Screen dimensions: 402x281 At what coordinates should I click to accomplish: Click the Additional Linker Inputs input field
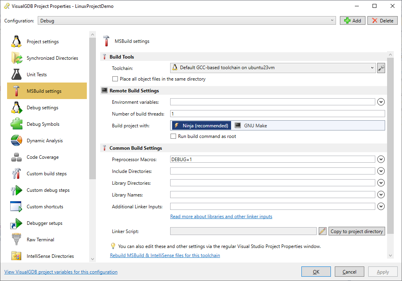[273, 206]
